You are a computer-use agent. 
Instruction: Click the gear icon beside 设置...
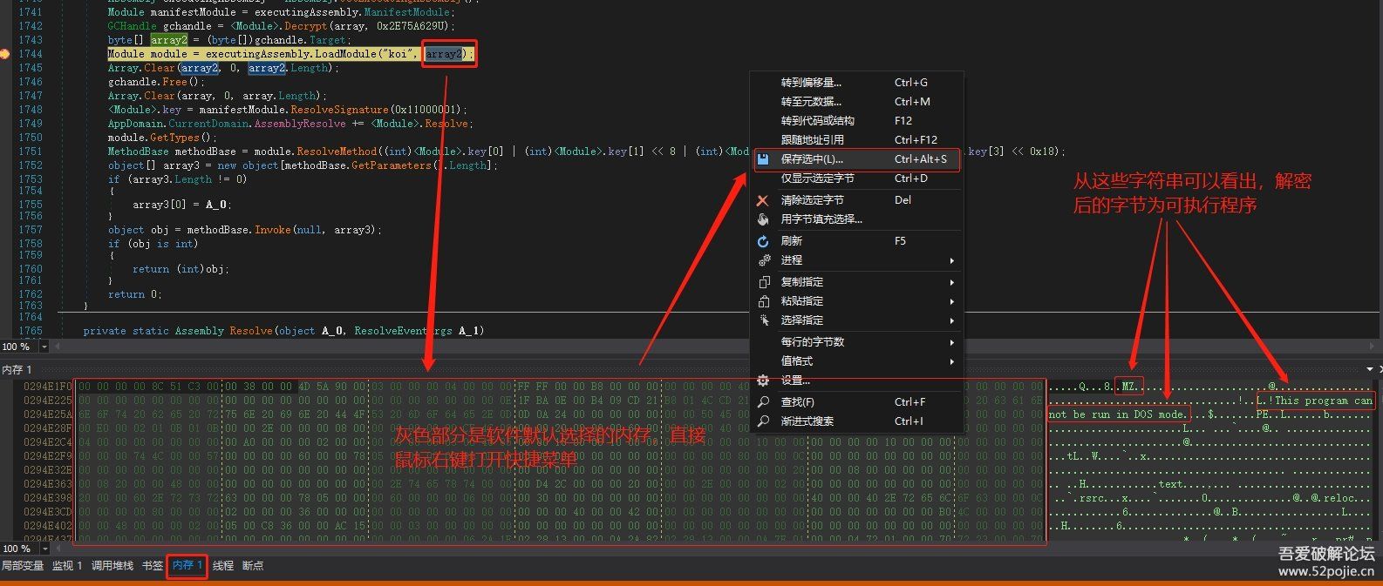pos(763,381)
